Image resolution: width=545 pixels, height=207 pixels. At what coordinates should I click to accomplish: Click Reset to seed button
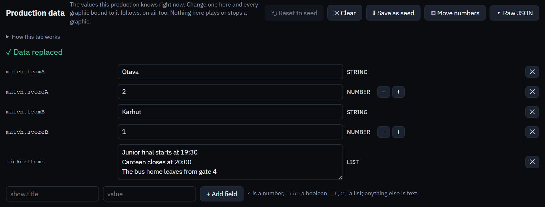(294, 13)
